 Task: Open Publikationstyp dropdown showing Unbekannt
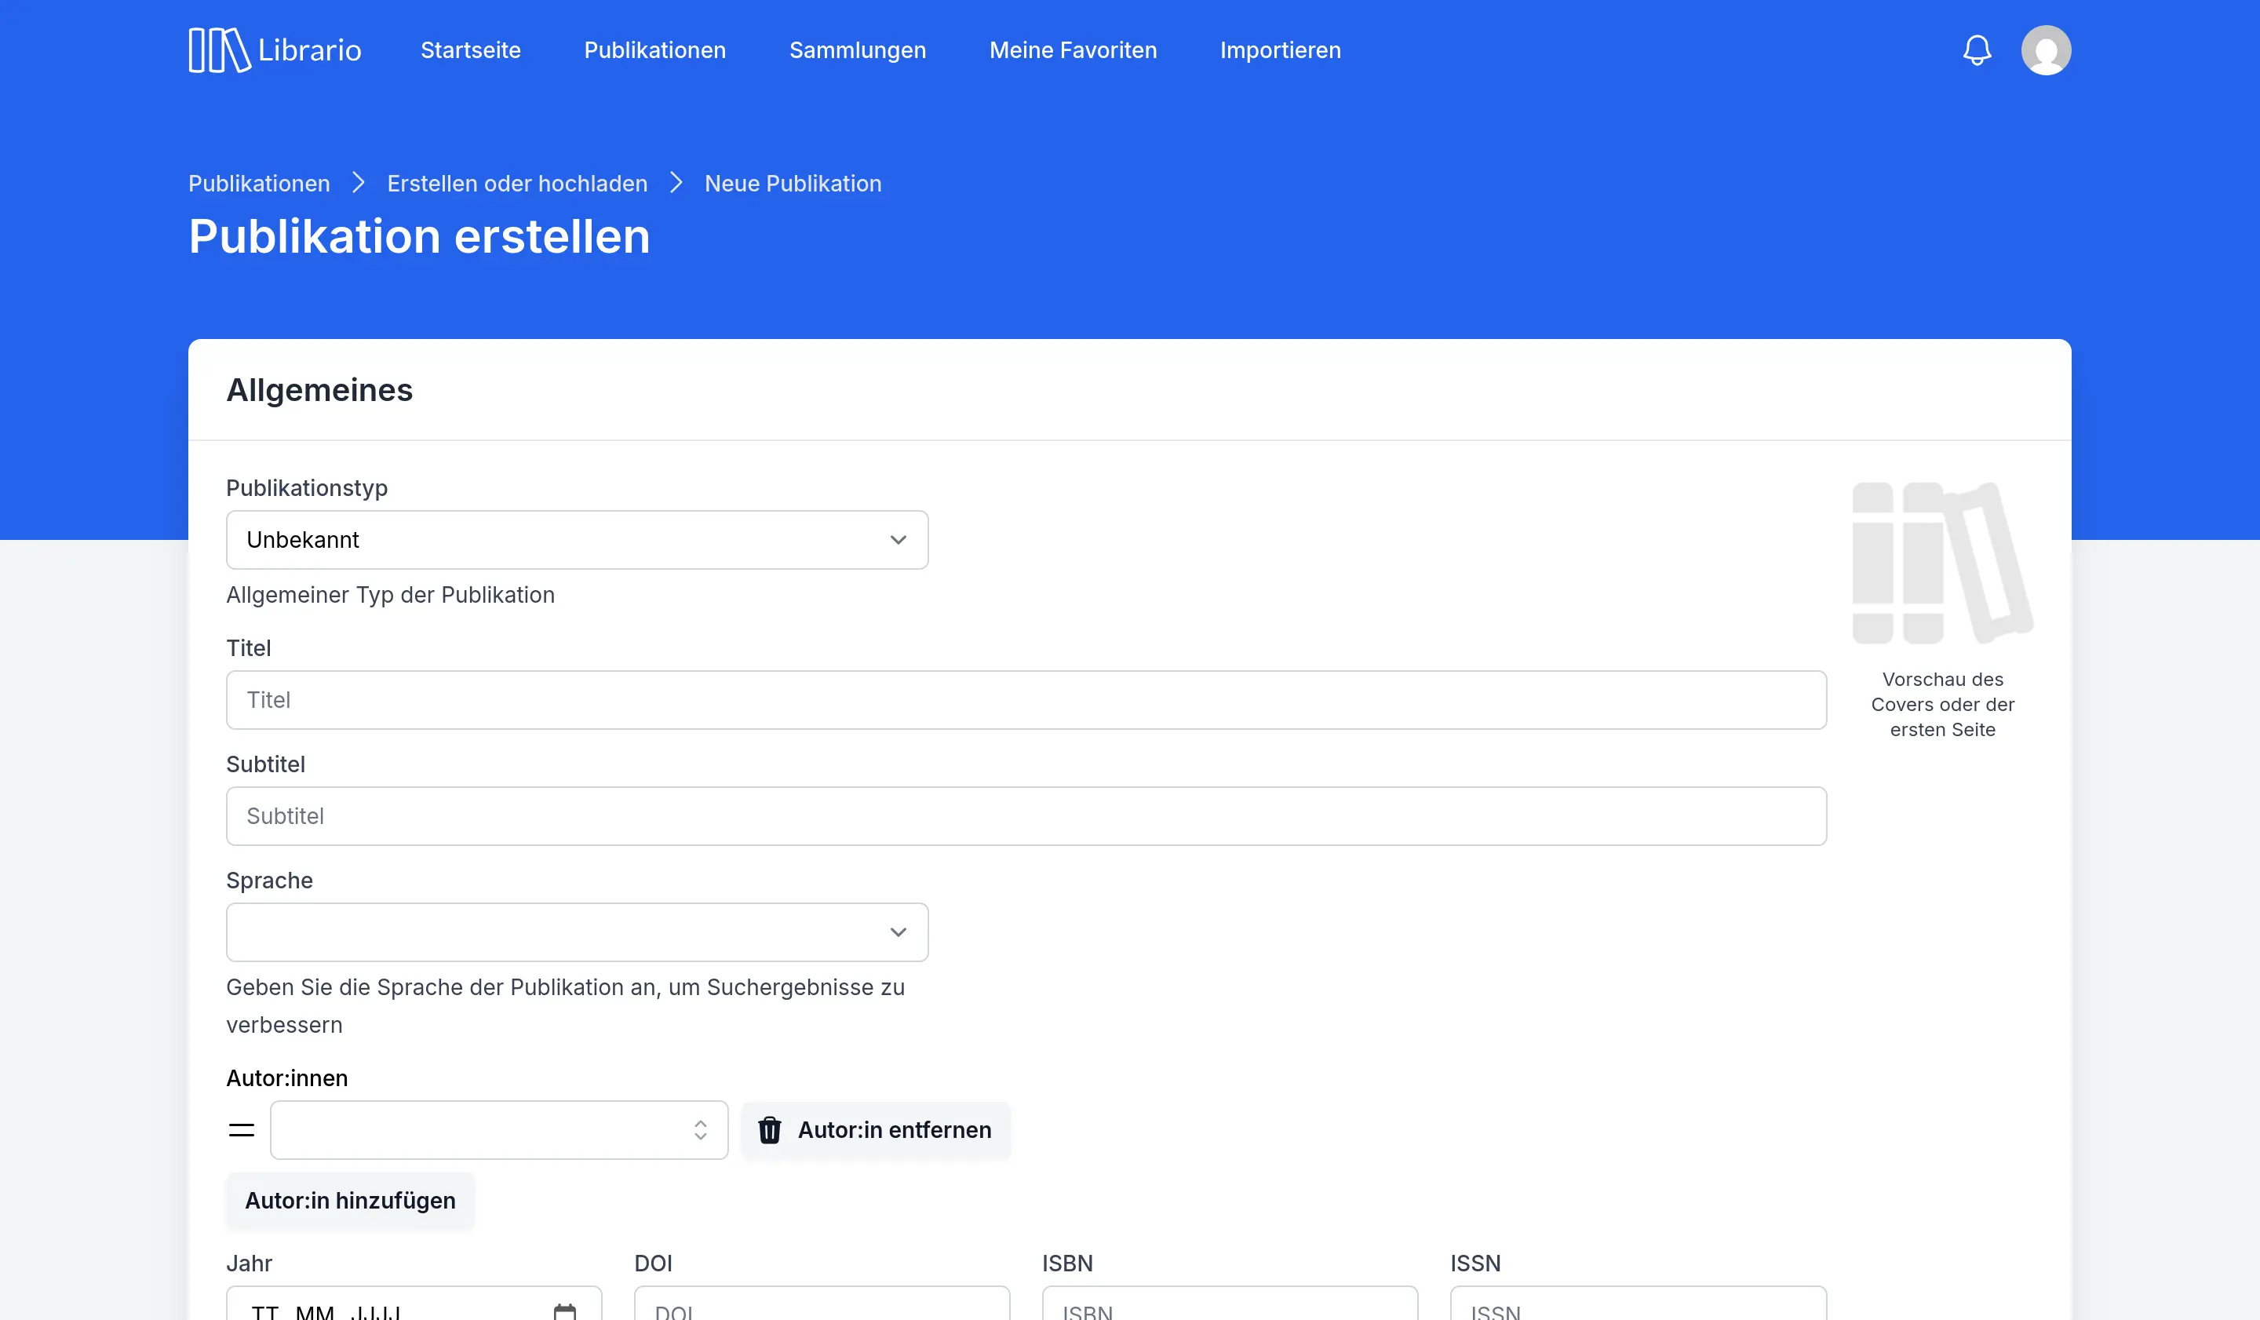click(x=577, y=540)
